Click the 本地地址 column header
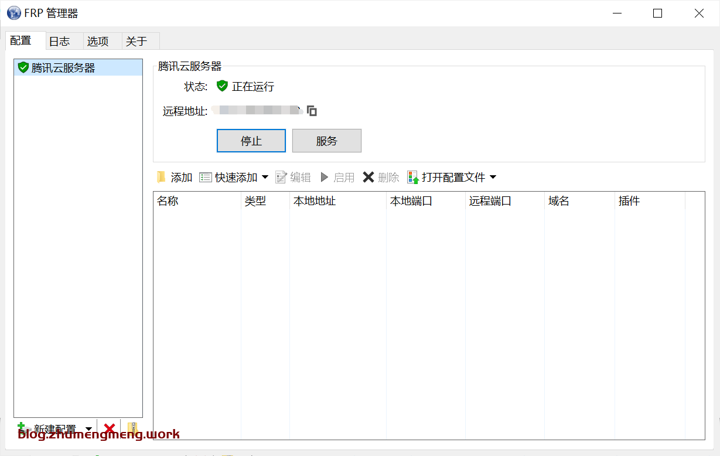This screenshot has width=720, height=456. [x=338, y=201]
